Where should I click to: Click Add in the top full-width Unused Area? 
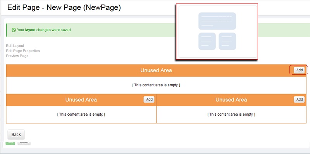pos(299,70)
